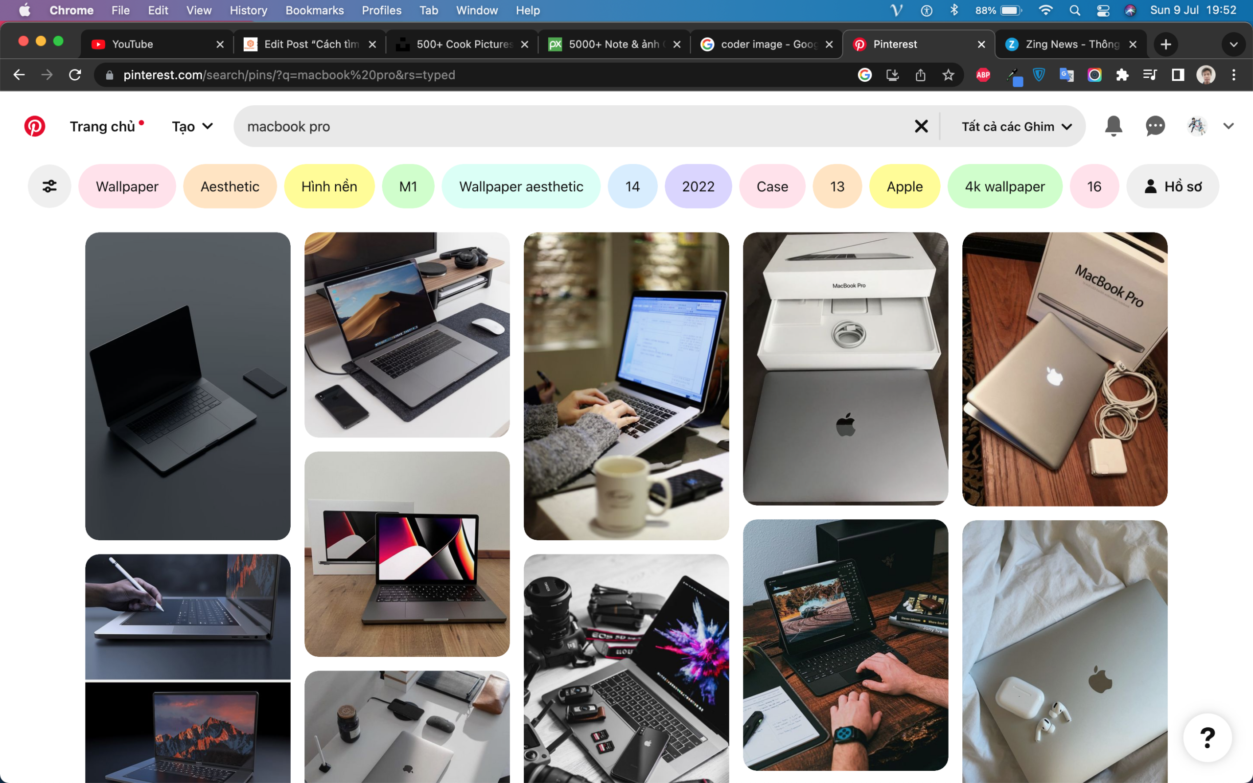Click the 'Hồ sơ' profile button
1253x783 pixels.
click(x=1176, y=186)
